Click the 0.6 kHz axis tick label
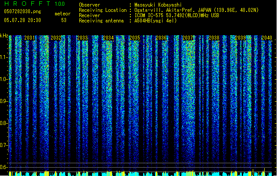Screen dimensions: 277x176 click(x=4, y=167)
